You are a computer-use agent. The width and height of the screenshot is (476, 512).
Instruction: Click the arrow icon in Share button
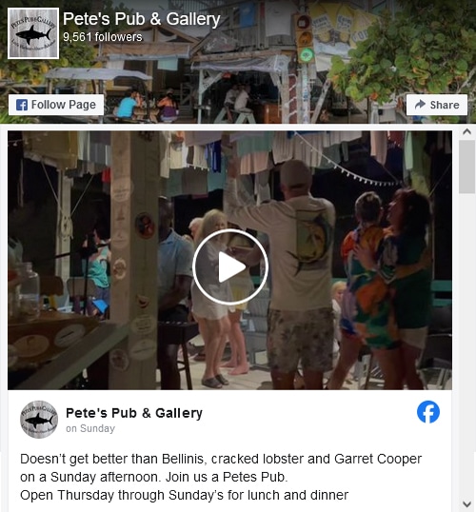tap(420, 104)
